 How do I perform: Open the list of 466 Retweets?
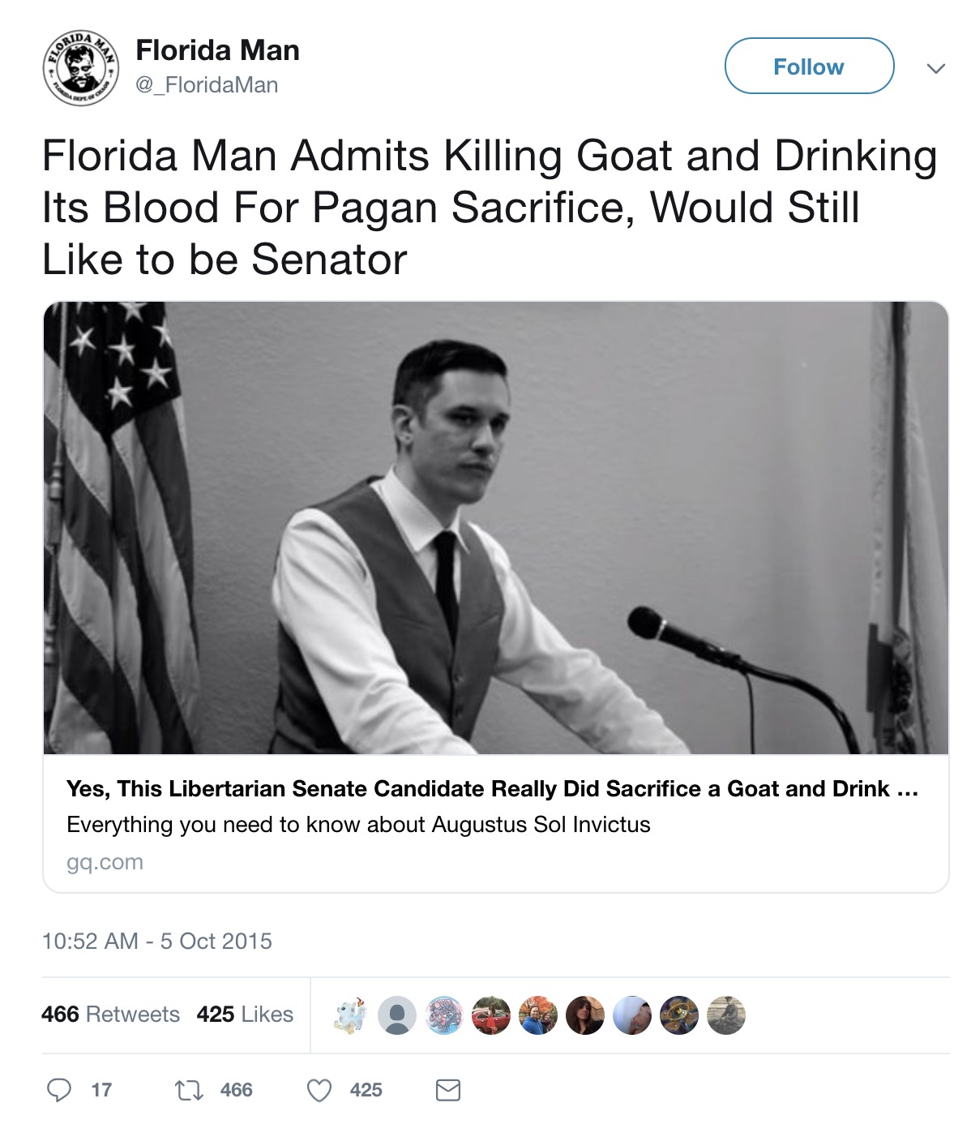click(111, 1015)
